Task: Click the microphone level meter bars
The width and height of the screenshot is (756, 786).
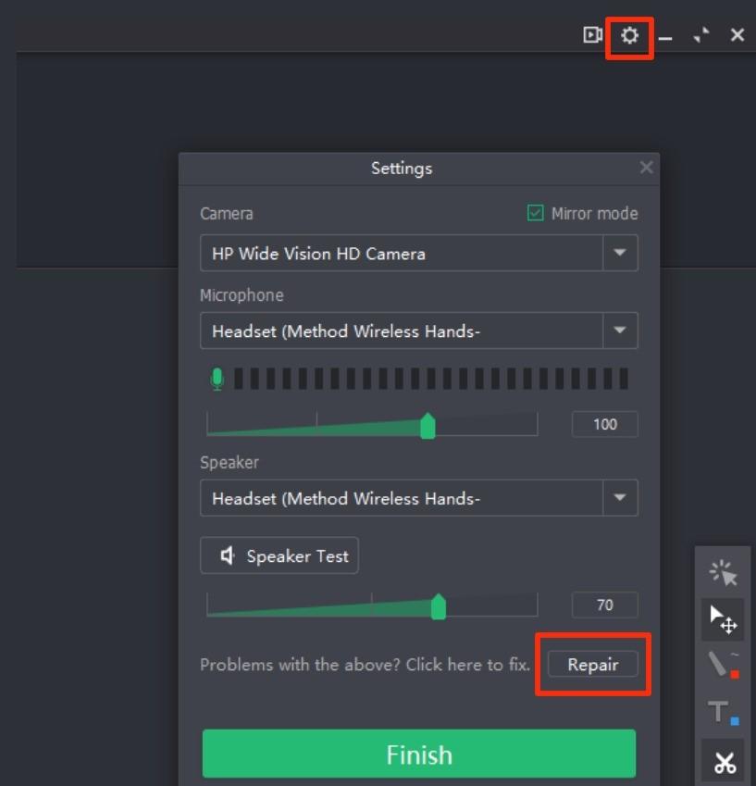Action: [431, 379]
